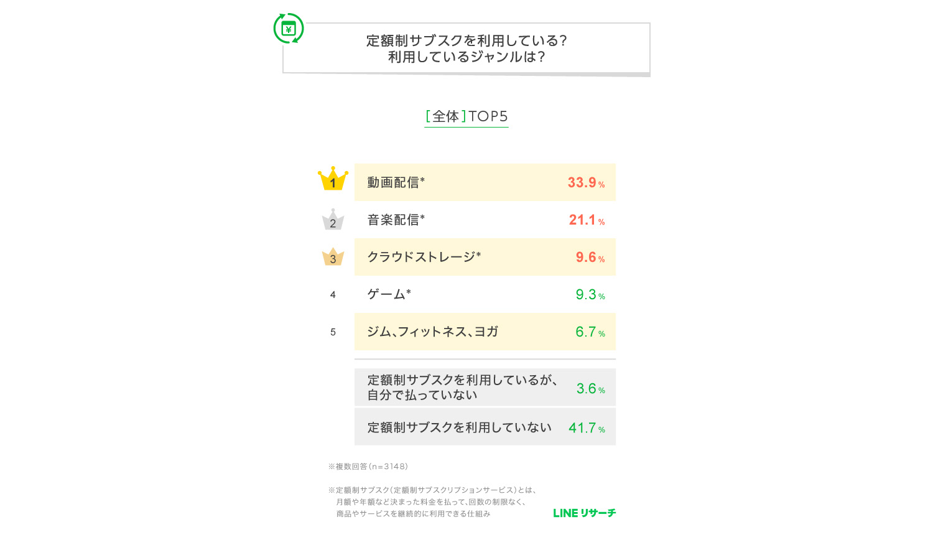Click the green yen calendar subscription icon
The height and width of the screenshot is (545, 933).
click(x=289, y=29)
